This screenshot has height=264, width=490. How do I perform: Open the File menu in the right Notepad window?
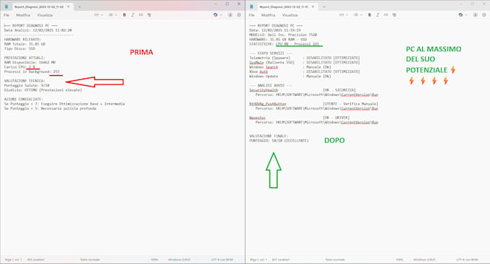251,15
